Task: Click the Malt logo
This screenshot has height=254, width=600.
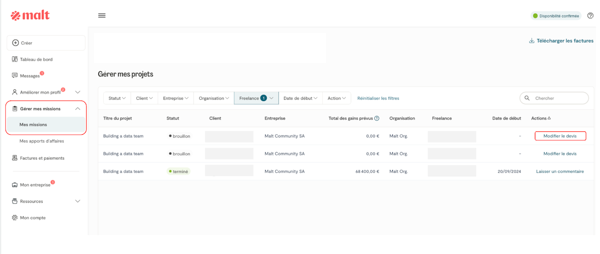Action: (30, 15)
